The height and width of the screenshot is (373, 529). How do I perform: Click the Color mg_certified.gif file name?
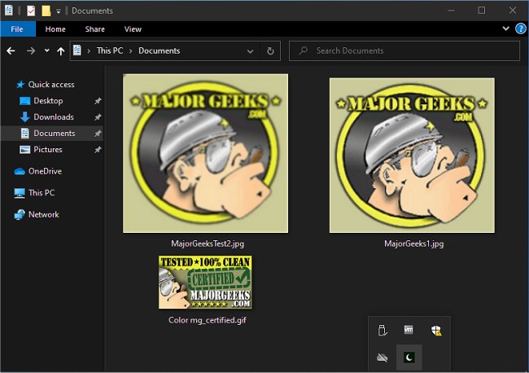pos(208,320)
